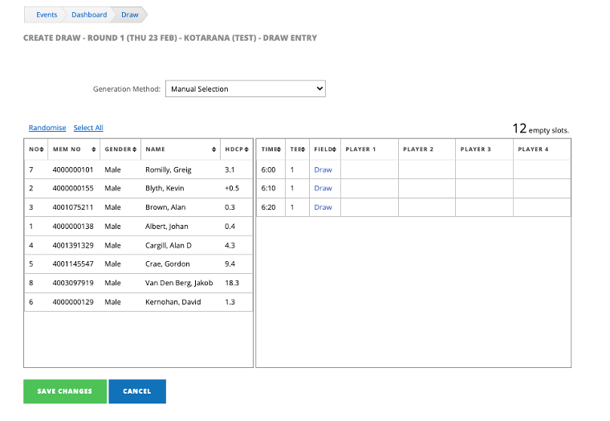Click member number 4000000101
The height and width of the screenshot is (421, 610).
tap(73, 170)
